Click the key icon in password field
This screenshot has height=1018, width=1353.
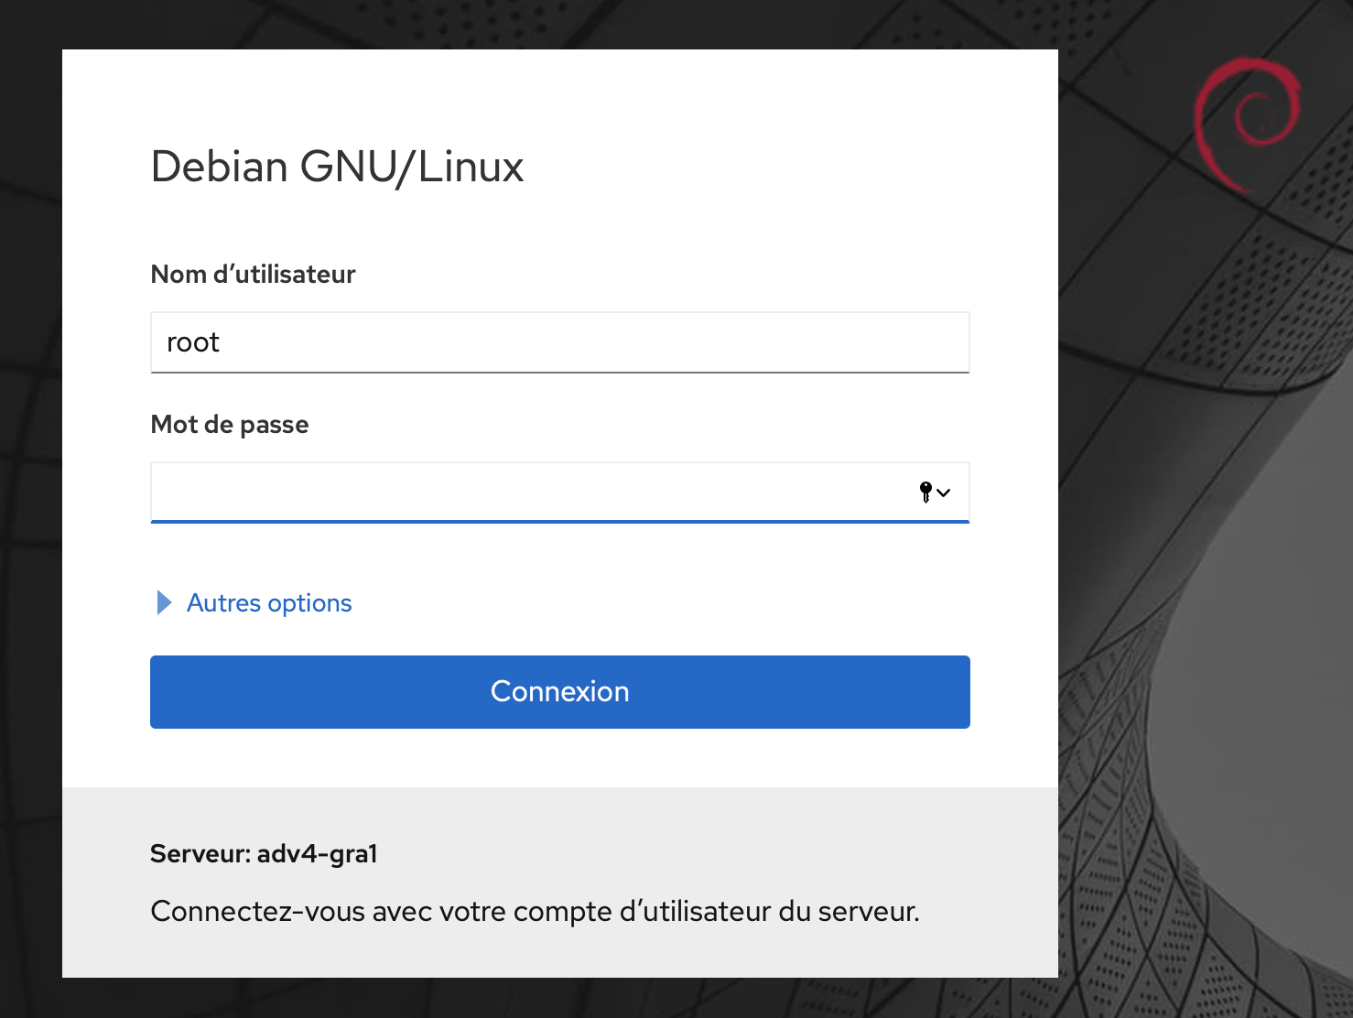925,493
